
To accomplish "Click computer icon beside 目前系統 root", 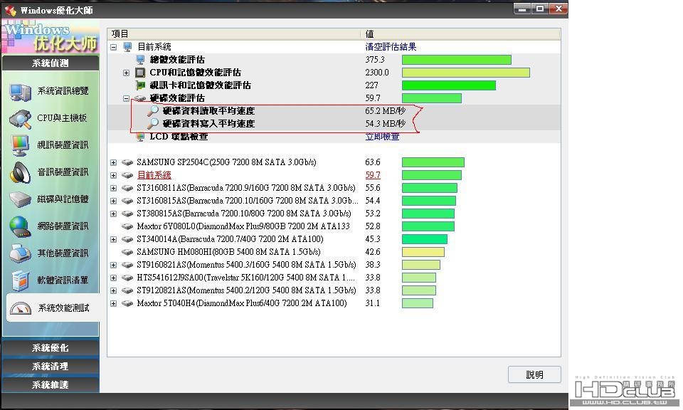I will point(127,46).
